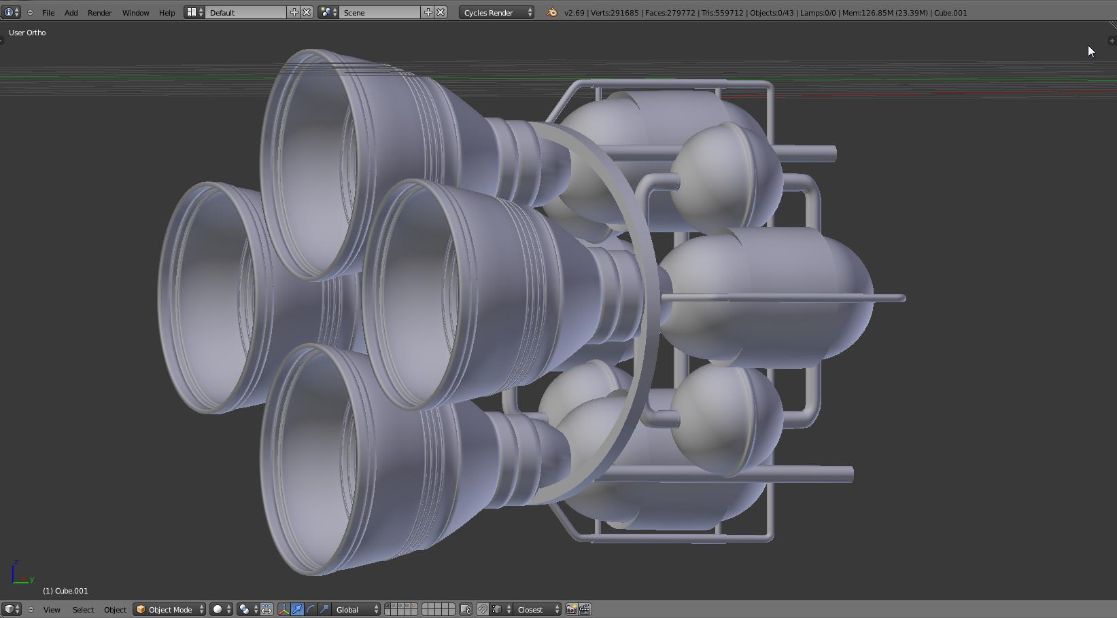Screen dimensions: 1117x618
Task: Add a new screen layout with plus button
Action: click(294, 12)
